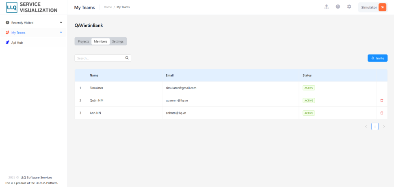Screen dimensions: 394x187
Task: Click the LLQ Service Visualization logo
Action: [x=32, y=7]
